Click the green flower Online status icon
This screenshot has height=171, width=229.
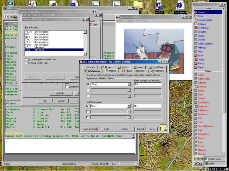(207, 164)
